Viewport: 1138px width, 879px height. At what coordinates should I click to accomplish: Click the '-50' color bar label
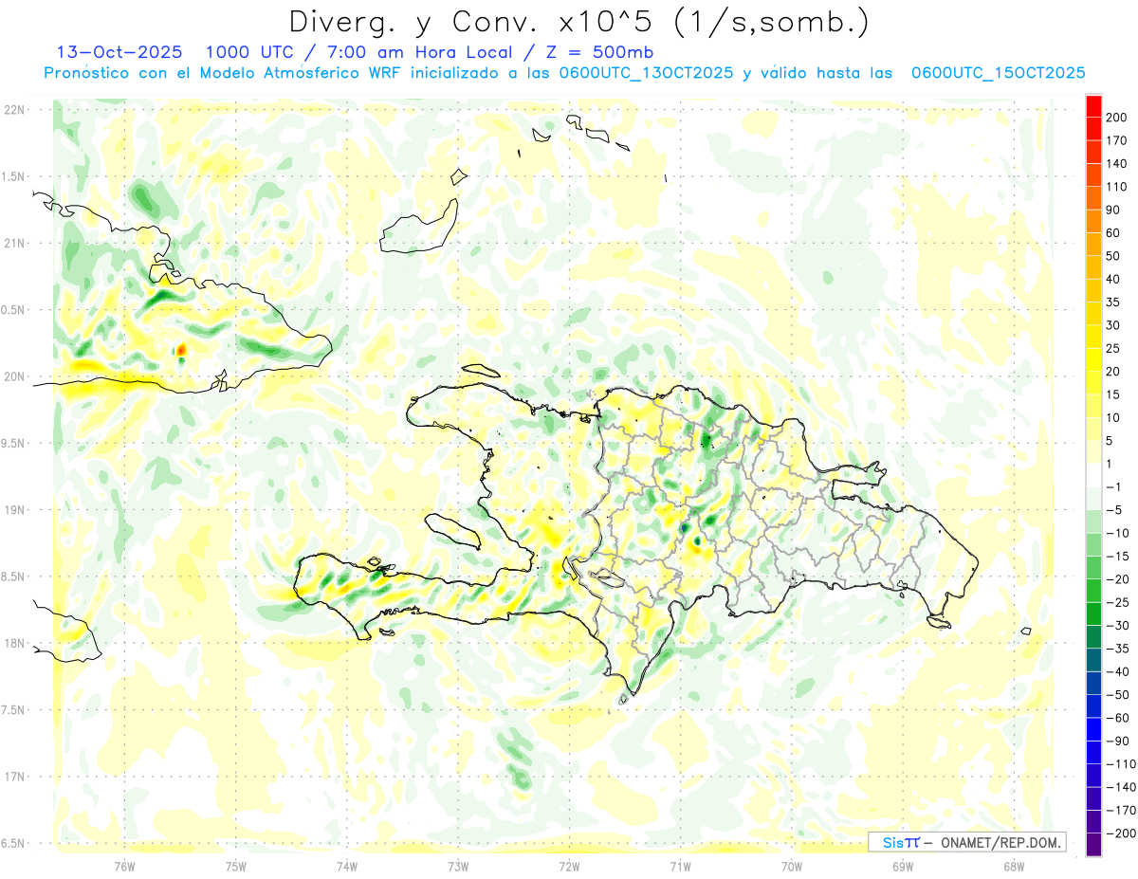pos(1119,694)
